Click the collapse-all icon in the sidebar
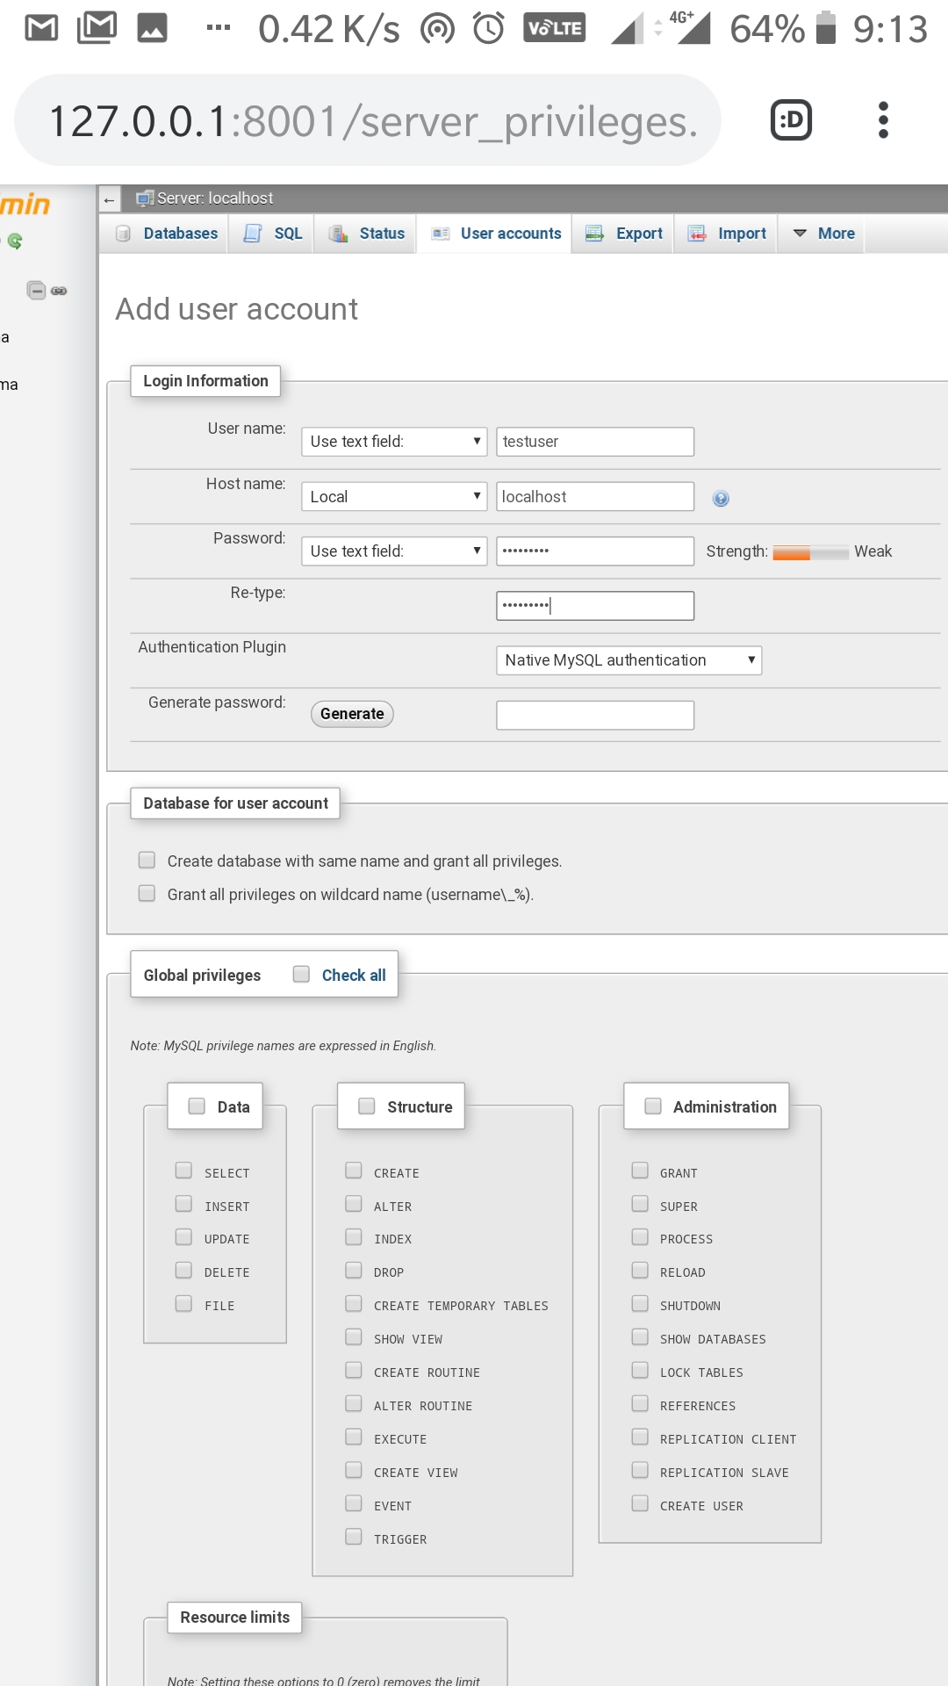Viewport: 948px width, 1686px height. point(36,290)
